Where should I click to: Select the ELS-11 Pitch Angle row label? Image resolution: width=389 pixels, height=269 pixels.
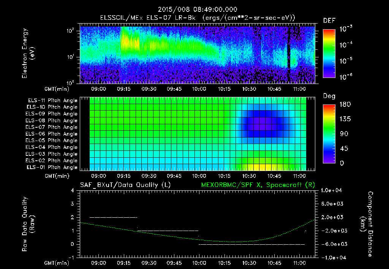[x=52, y=101]
